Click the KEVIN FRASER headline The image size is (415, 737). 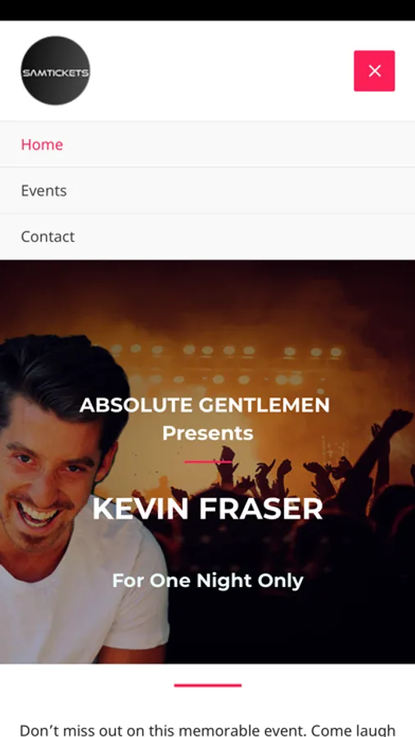[208, 509]
